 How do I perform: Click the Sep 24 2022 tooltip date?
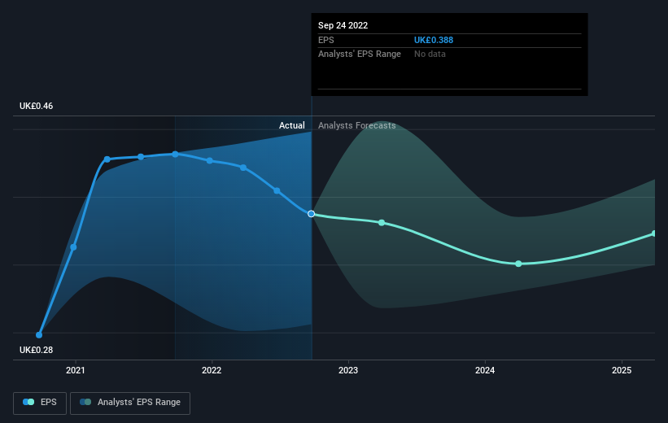[343, 25]
